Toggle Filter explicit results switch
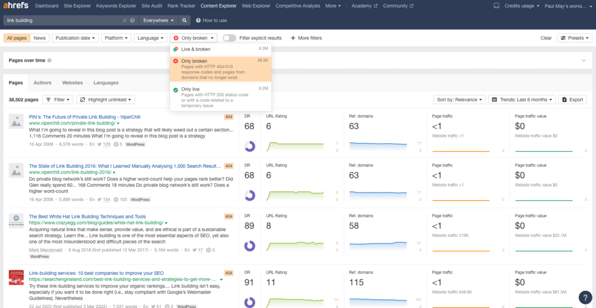The image size is (596, 308). (x=229, y=38)
